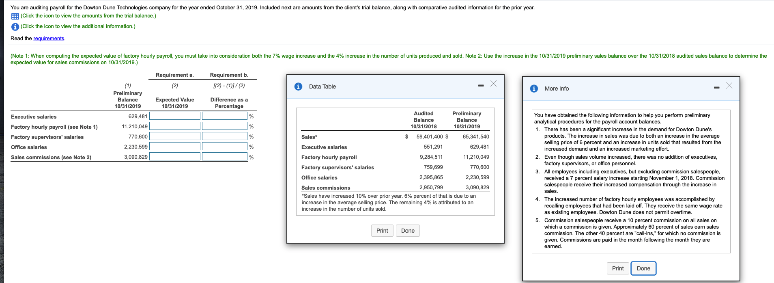Image resolution: width=774 pixels, height=283 pixels.
Task: Click the Requirement a. column header
Action: pos(175,75)
